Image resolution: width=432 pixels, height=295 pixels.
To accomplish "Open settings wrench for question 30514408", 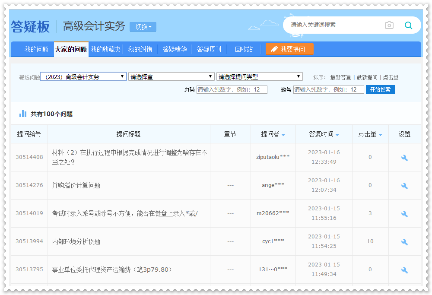I will click(404, 158).
